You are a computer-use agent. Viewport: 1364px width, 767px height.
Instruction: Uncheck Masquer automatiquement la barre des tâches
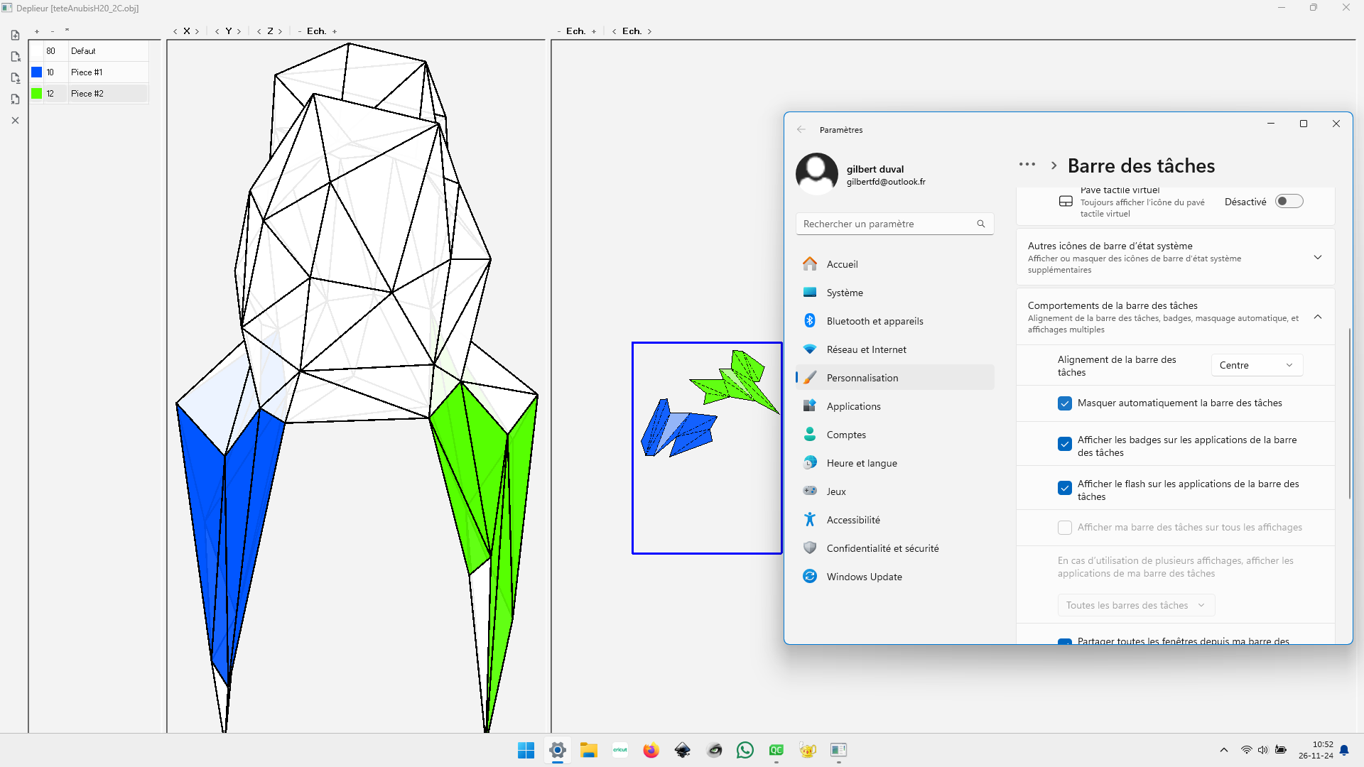tap(1064, 403)
